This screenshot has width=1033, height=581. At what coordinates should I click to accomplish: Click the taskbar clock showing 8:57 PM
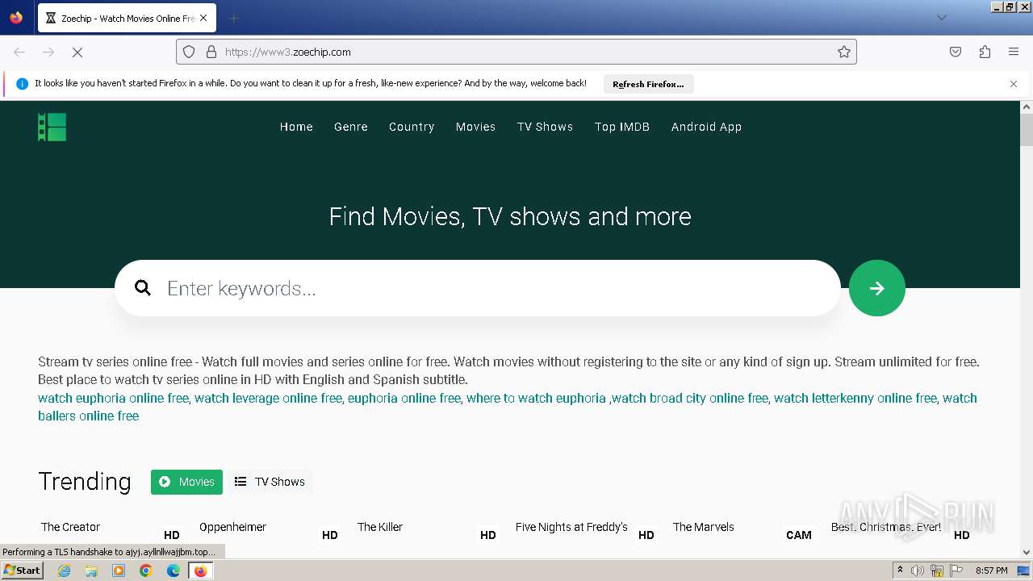tap(991, 571)
